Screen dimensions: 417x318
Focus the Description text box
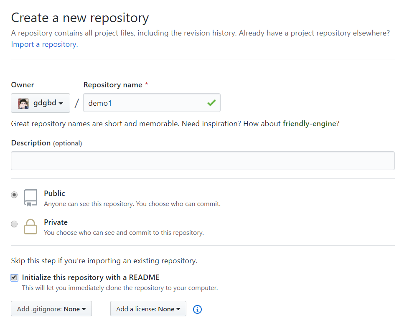[203, 160]
